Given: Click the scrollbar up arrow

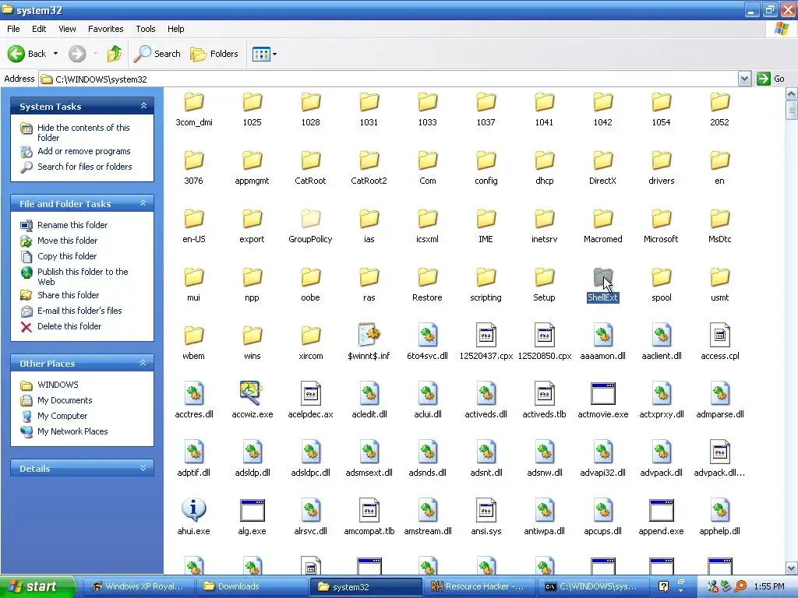Looking at the screenshot, I should 791,93.
